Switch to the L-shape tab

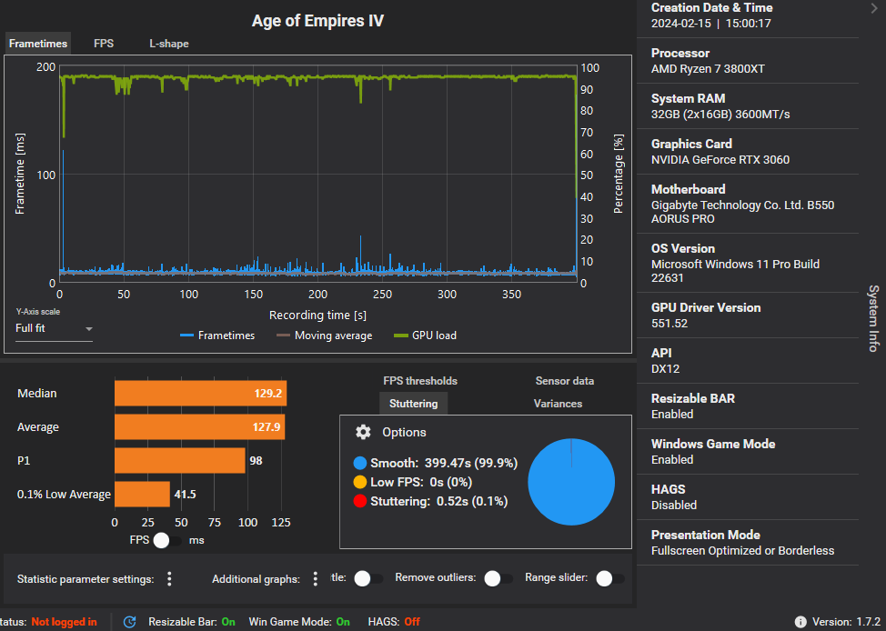[169, 44]
